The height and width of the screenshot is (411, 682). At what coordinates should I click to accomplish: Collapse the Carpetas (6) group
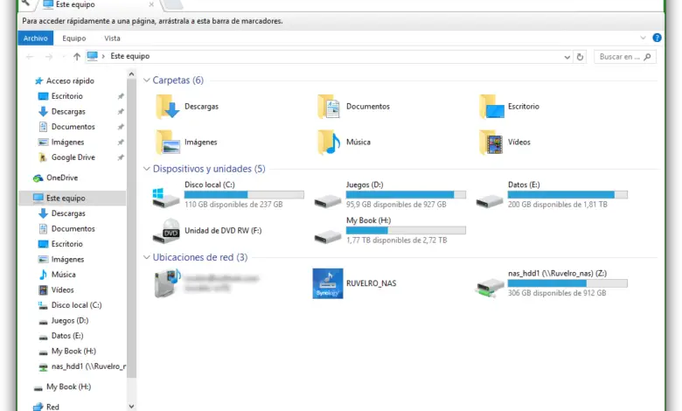point(147,80)
